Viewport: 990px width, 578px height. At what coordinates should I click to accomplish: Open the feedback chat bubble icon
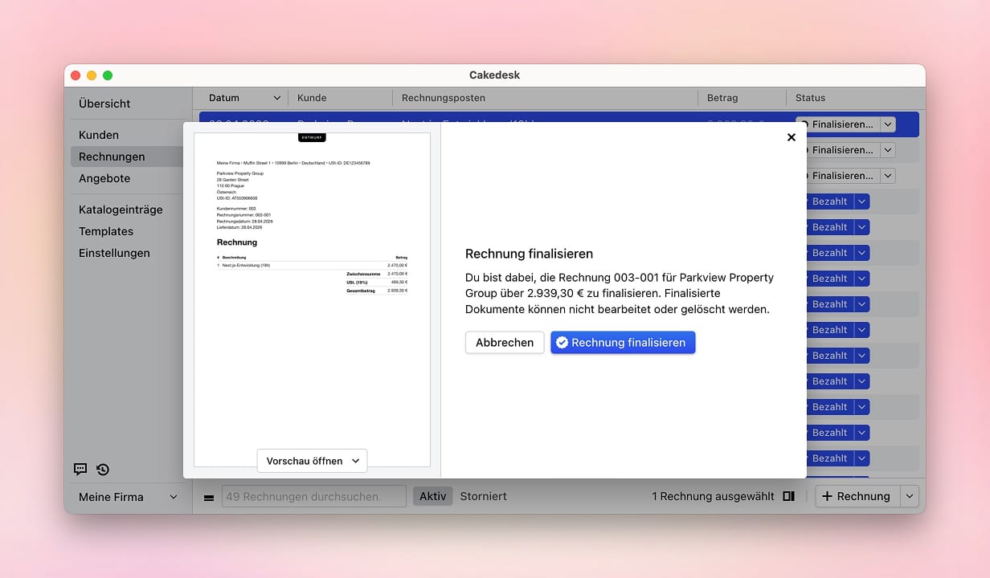pyautogui.click(x=80, y=470)
